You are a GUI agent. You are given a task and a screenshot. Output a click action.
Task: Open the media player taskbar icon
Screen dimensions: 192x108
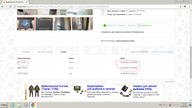[26, 105]
